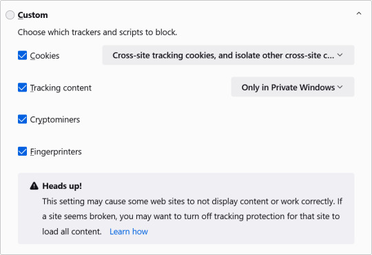Viewport: 372px width, 255px height.
Task: Open the Only in Private Windows dropdown
Action: (x=293, y=87)
